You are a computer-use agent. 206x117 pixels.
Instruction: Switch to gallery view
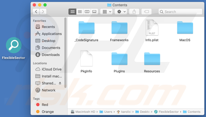(94, 12)
